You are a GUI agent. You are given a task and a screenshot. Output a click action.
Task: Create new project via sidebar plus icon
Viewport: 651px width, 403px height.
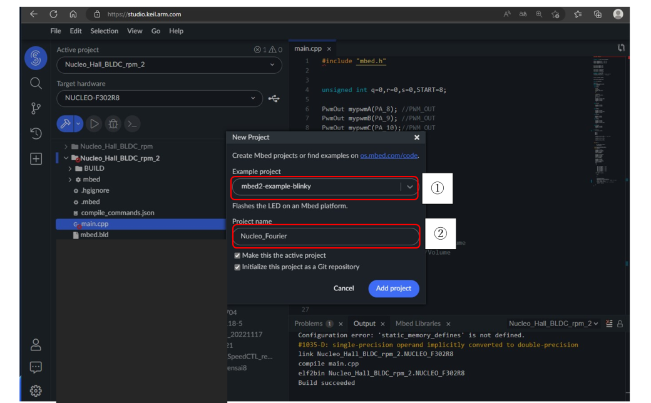(x=36, y=158)
